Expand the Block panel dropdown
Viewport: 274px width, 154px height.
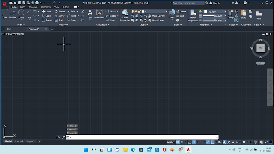(178, 25)
